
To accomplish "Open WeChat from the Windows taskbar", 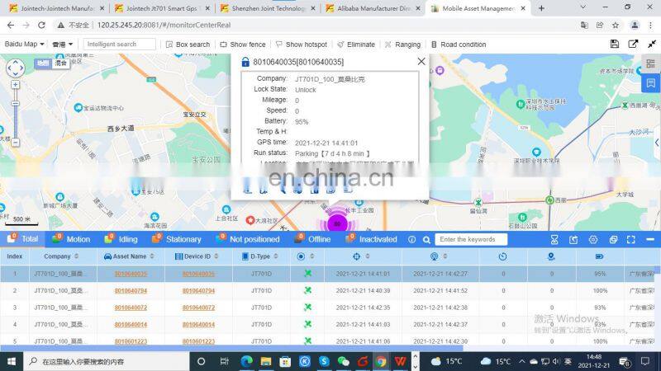I will coord(343,361).
